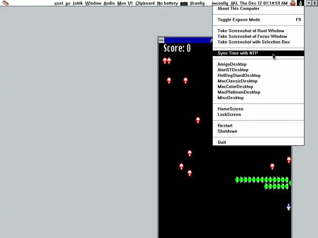Open the Window menu
The image size is (318, 238).
click(93, 3)
